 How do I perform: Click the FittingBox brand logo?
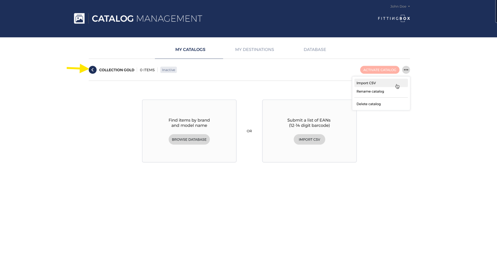[394, 18]
